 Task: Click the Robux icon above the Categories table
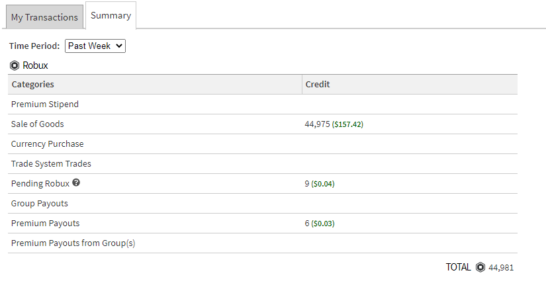tap(15, 65)
